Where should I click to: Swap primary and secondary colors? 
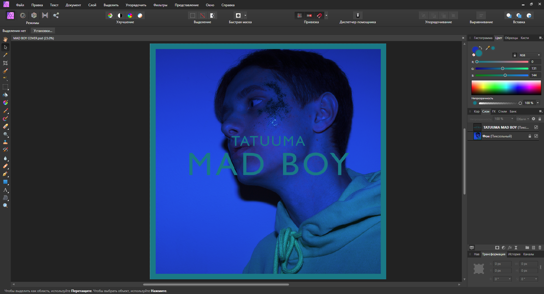481,47
